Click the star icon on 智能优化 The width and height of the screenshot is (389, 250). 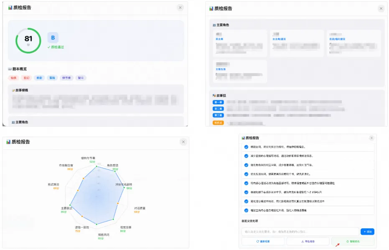[348, 241]
